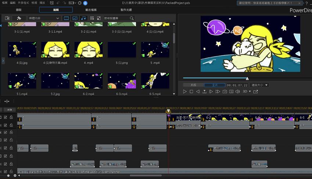Step forward to the next frame

click(211, 92)
